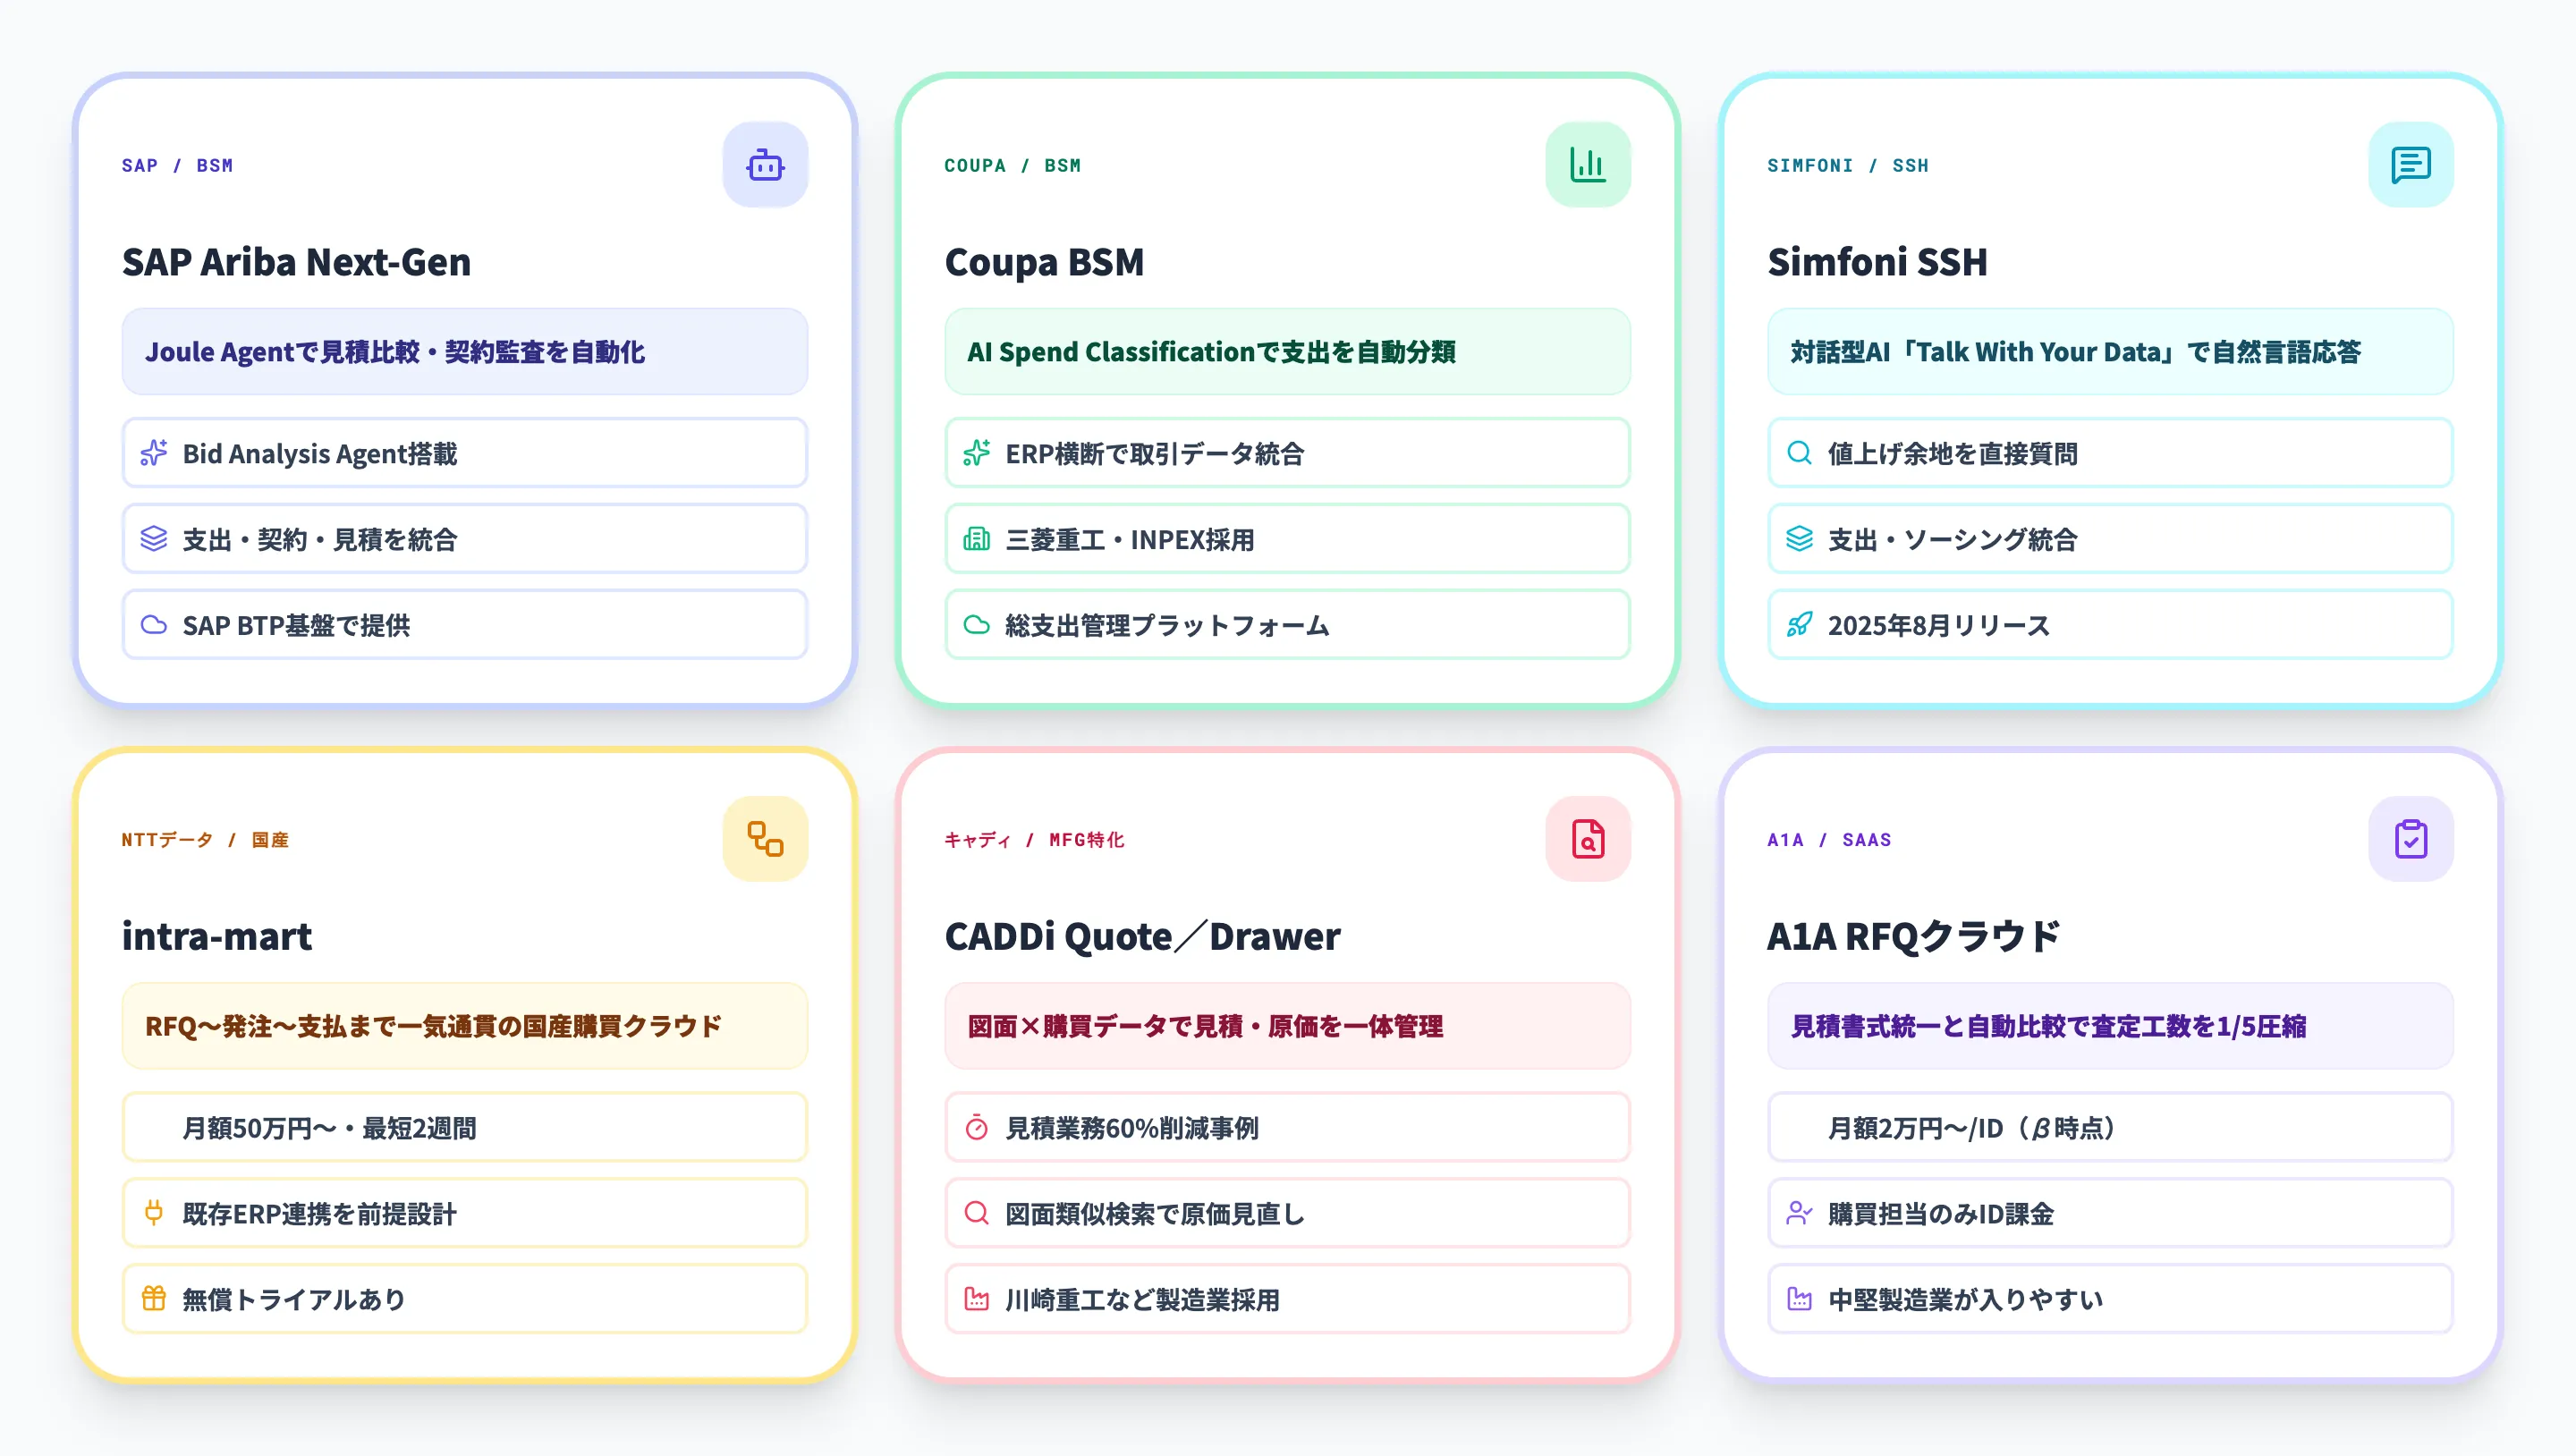The height and width of the screenshot is (1456, 2576).
Task: Click the 図面類似検索で原価見直し feature row
Action: [x=1287, y=1213]
